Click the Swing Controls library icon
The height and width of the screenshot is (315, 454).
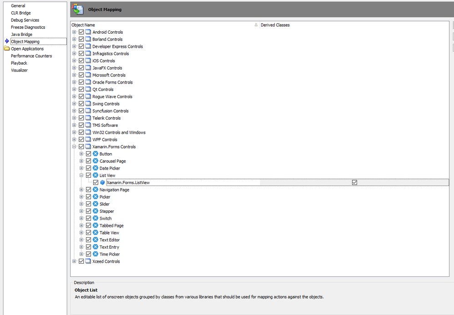tap(88, 104)
